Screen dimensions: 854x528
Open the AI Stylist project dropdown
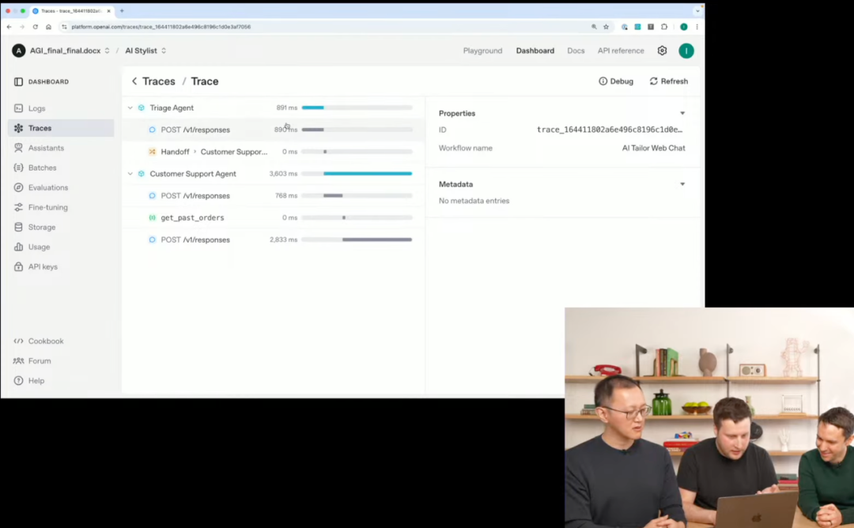tap(145, 51)
